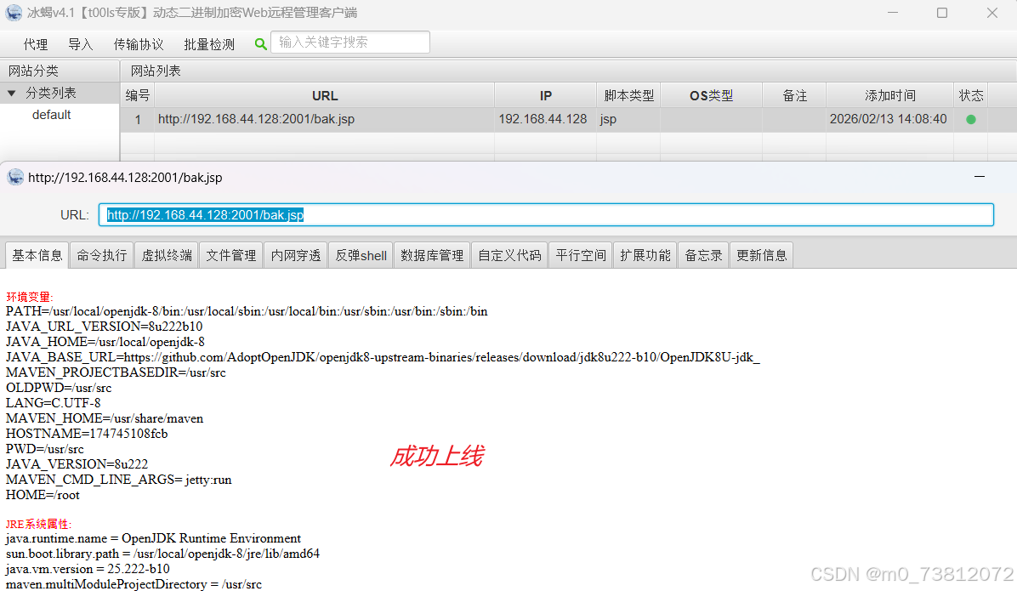Switch to the 备忘录 tab
1017x591 pixels.
point(704,255)
